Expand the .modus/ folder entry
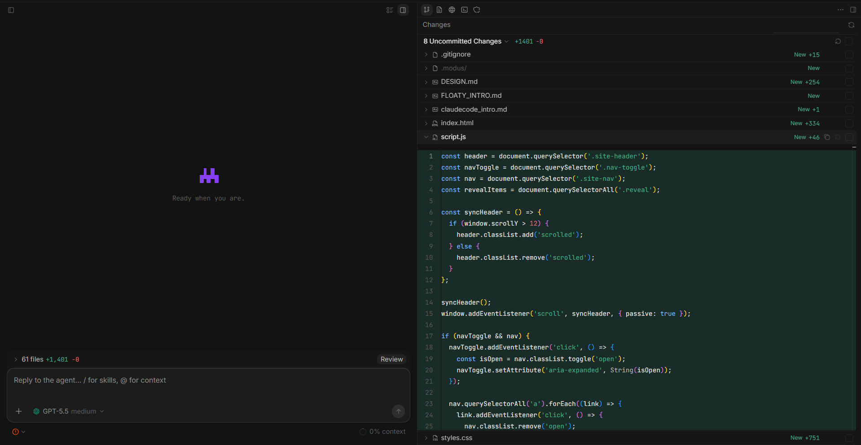The height and width of the screenshot is (445, 861). tap(426, 68)
